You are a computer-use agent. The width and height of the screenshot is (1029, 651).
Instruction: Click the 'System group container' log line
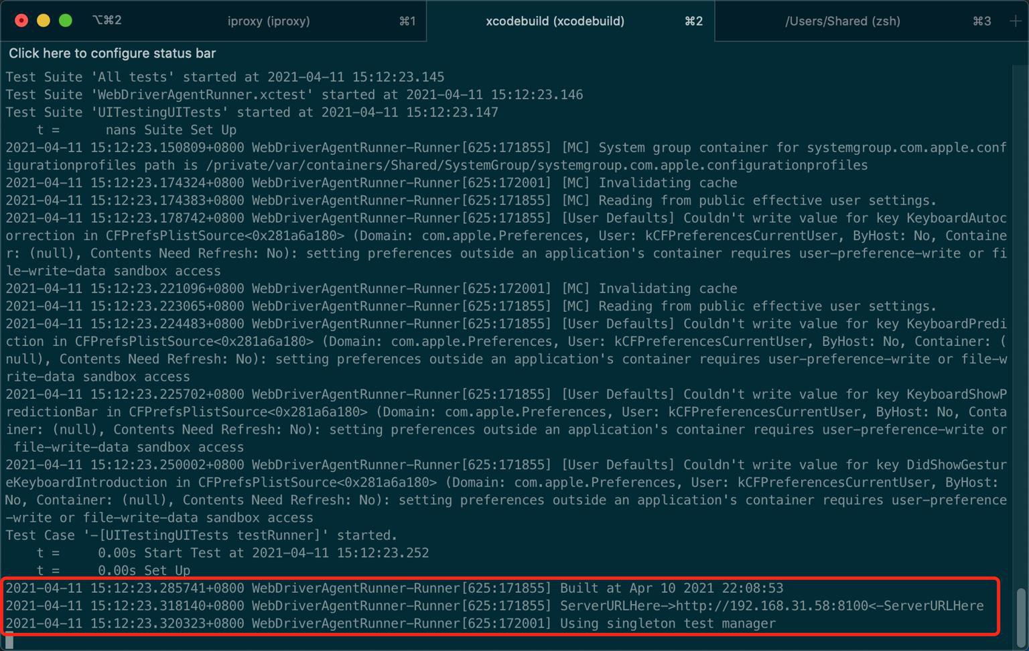[506, 156]
